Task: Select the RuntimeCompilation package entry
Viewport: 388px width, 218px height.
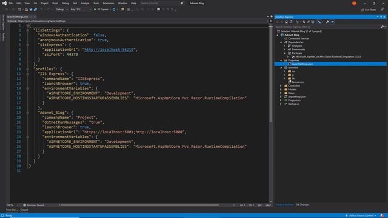Action: (326, 57)
